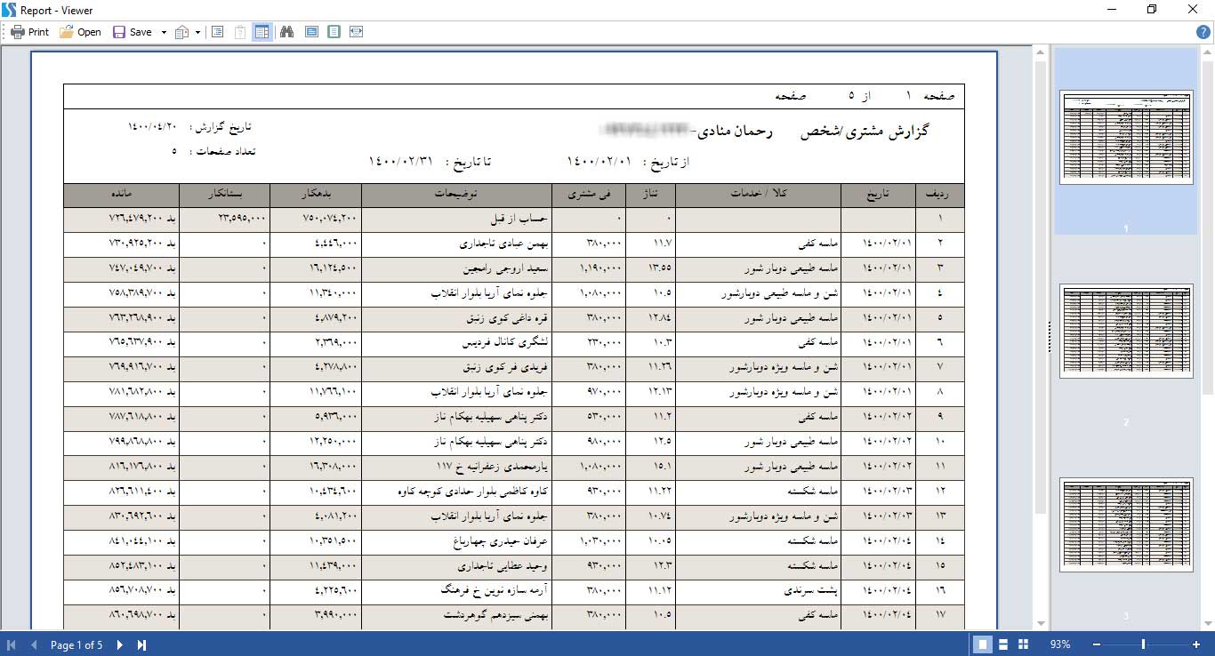Open a report file with the Open button
The image size is (1215, 656).
80,32
